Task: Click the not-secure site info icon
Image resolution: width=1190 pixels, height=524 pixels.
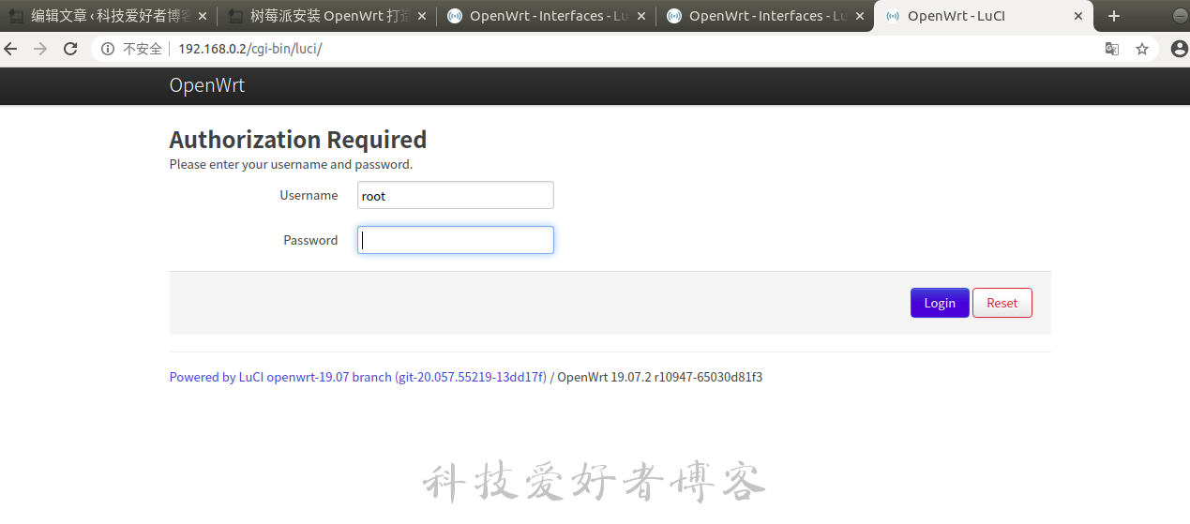Action: tap(108, 49)
